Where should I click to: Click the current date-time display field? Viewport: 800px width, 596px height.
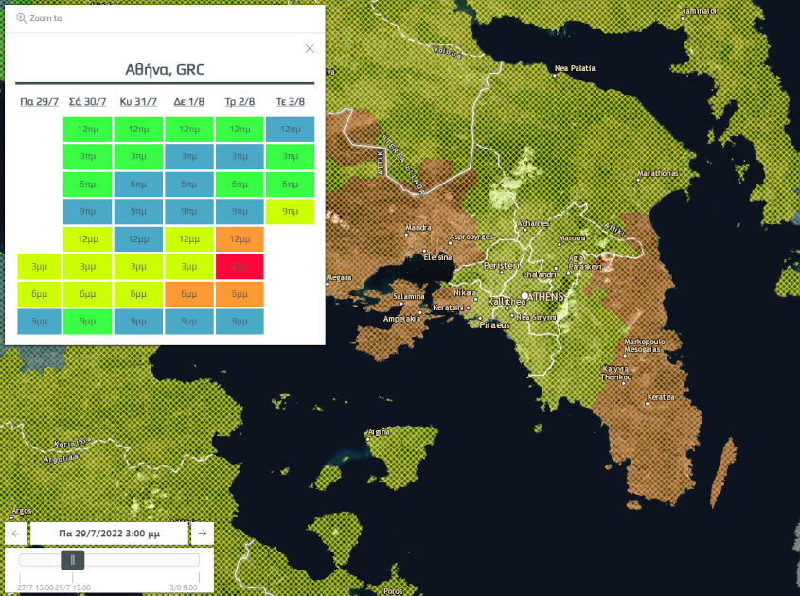point(109,534)
